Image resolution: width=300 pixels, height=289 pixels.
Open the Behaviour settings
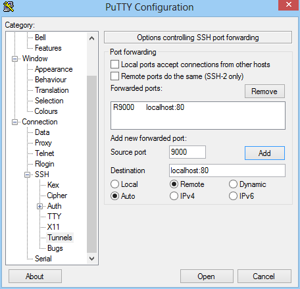[51, 80]
